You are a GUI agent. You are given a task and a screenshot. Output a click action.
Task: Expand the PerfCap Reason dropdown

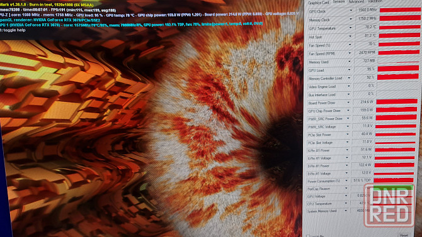pyautogui.click(x=346, y=189)
